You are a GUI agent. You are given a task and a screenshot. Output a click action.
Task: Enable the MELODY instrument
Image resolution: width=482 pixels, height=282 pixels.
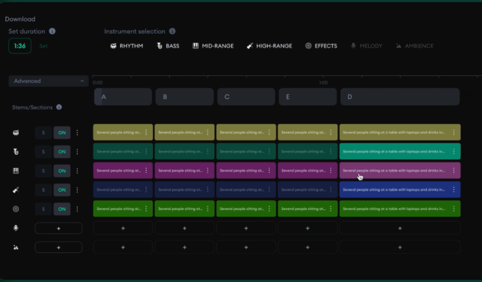[x=367, y=46]
